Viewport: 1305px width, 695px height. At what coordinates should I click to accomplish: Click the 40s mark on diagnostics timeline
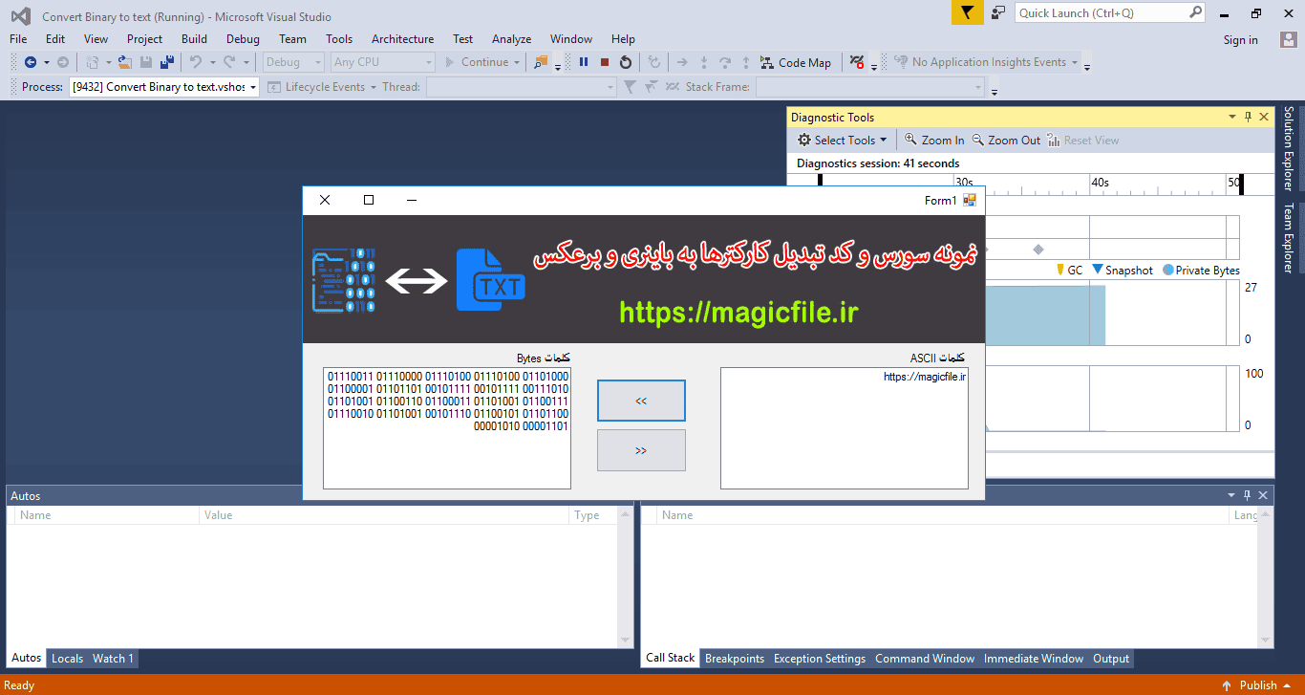(x=1100, y=182)
